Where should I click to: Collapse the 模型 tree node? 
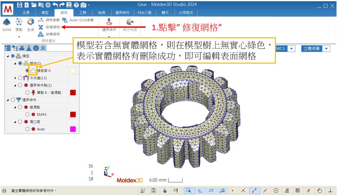8,56
